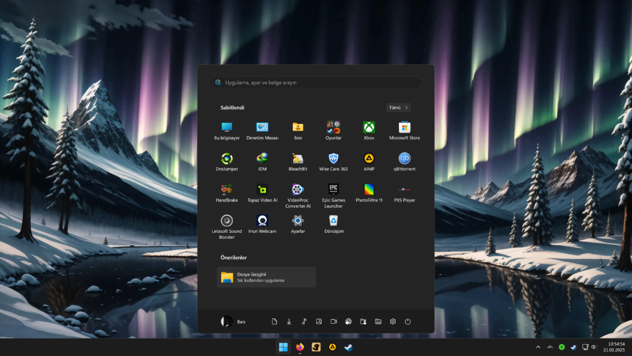Open volume control in tray
The image size is (632, 356).
click(594, 347)
